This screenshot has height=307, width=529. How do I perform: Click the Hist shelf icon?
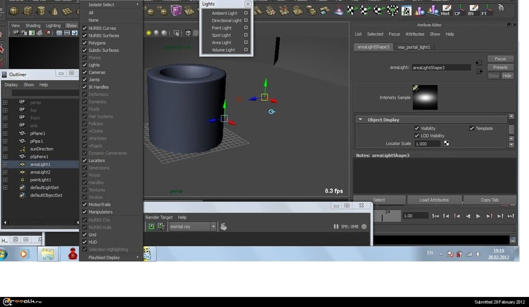point(445,10)
